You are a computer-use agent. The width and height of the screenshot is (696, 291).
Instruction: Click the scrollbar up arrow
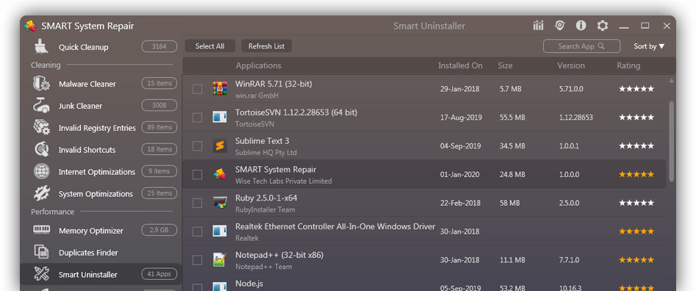[x=671, y=80]
